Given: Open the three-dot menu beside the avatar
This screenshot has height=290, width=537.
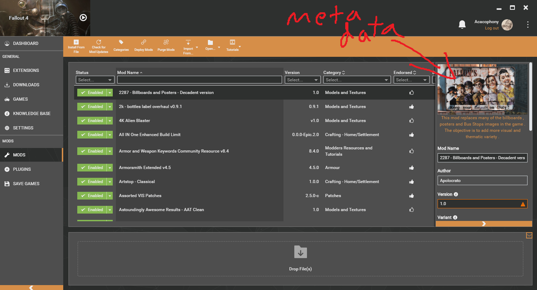Looking at the screenshot, I should pos(528,25).
